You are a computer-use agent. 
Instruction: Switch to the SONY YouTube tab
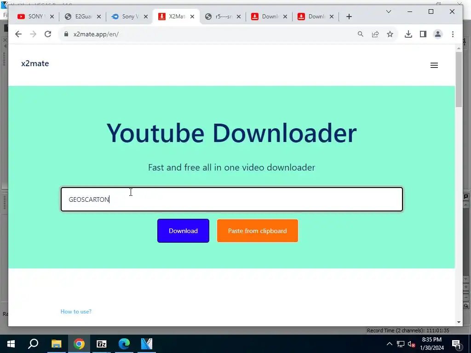click(35, 17)
